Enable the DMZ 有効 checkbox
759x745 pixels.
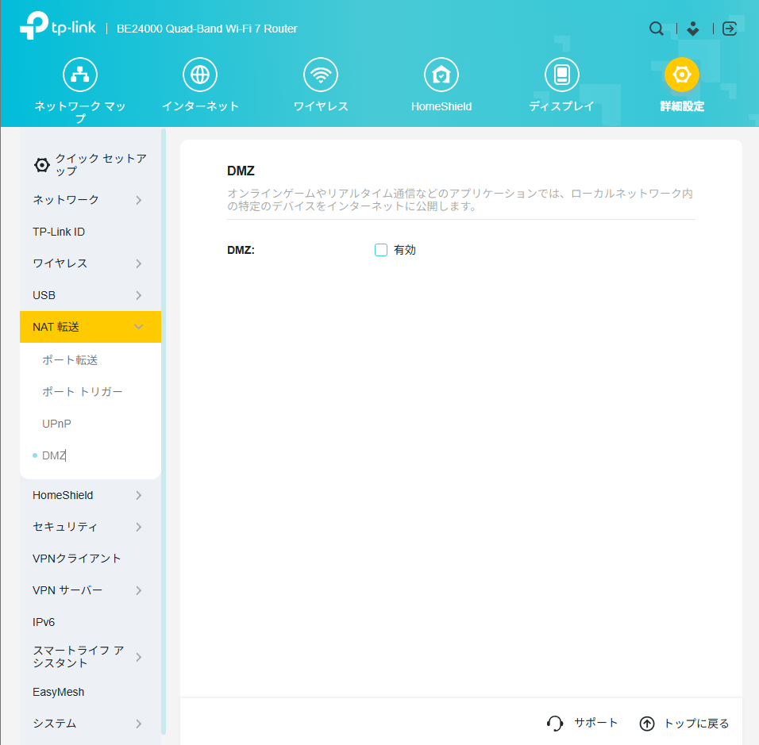[381, 250]
